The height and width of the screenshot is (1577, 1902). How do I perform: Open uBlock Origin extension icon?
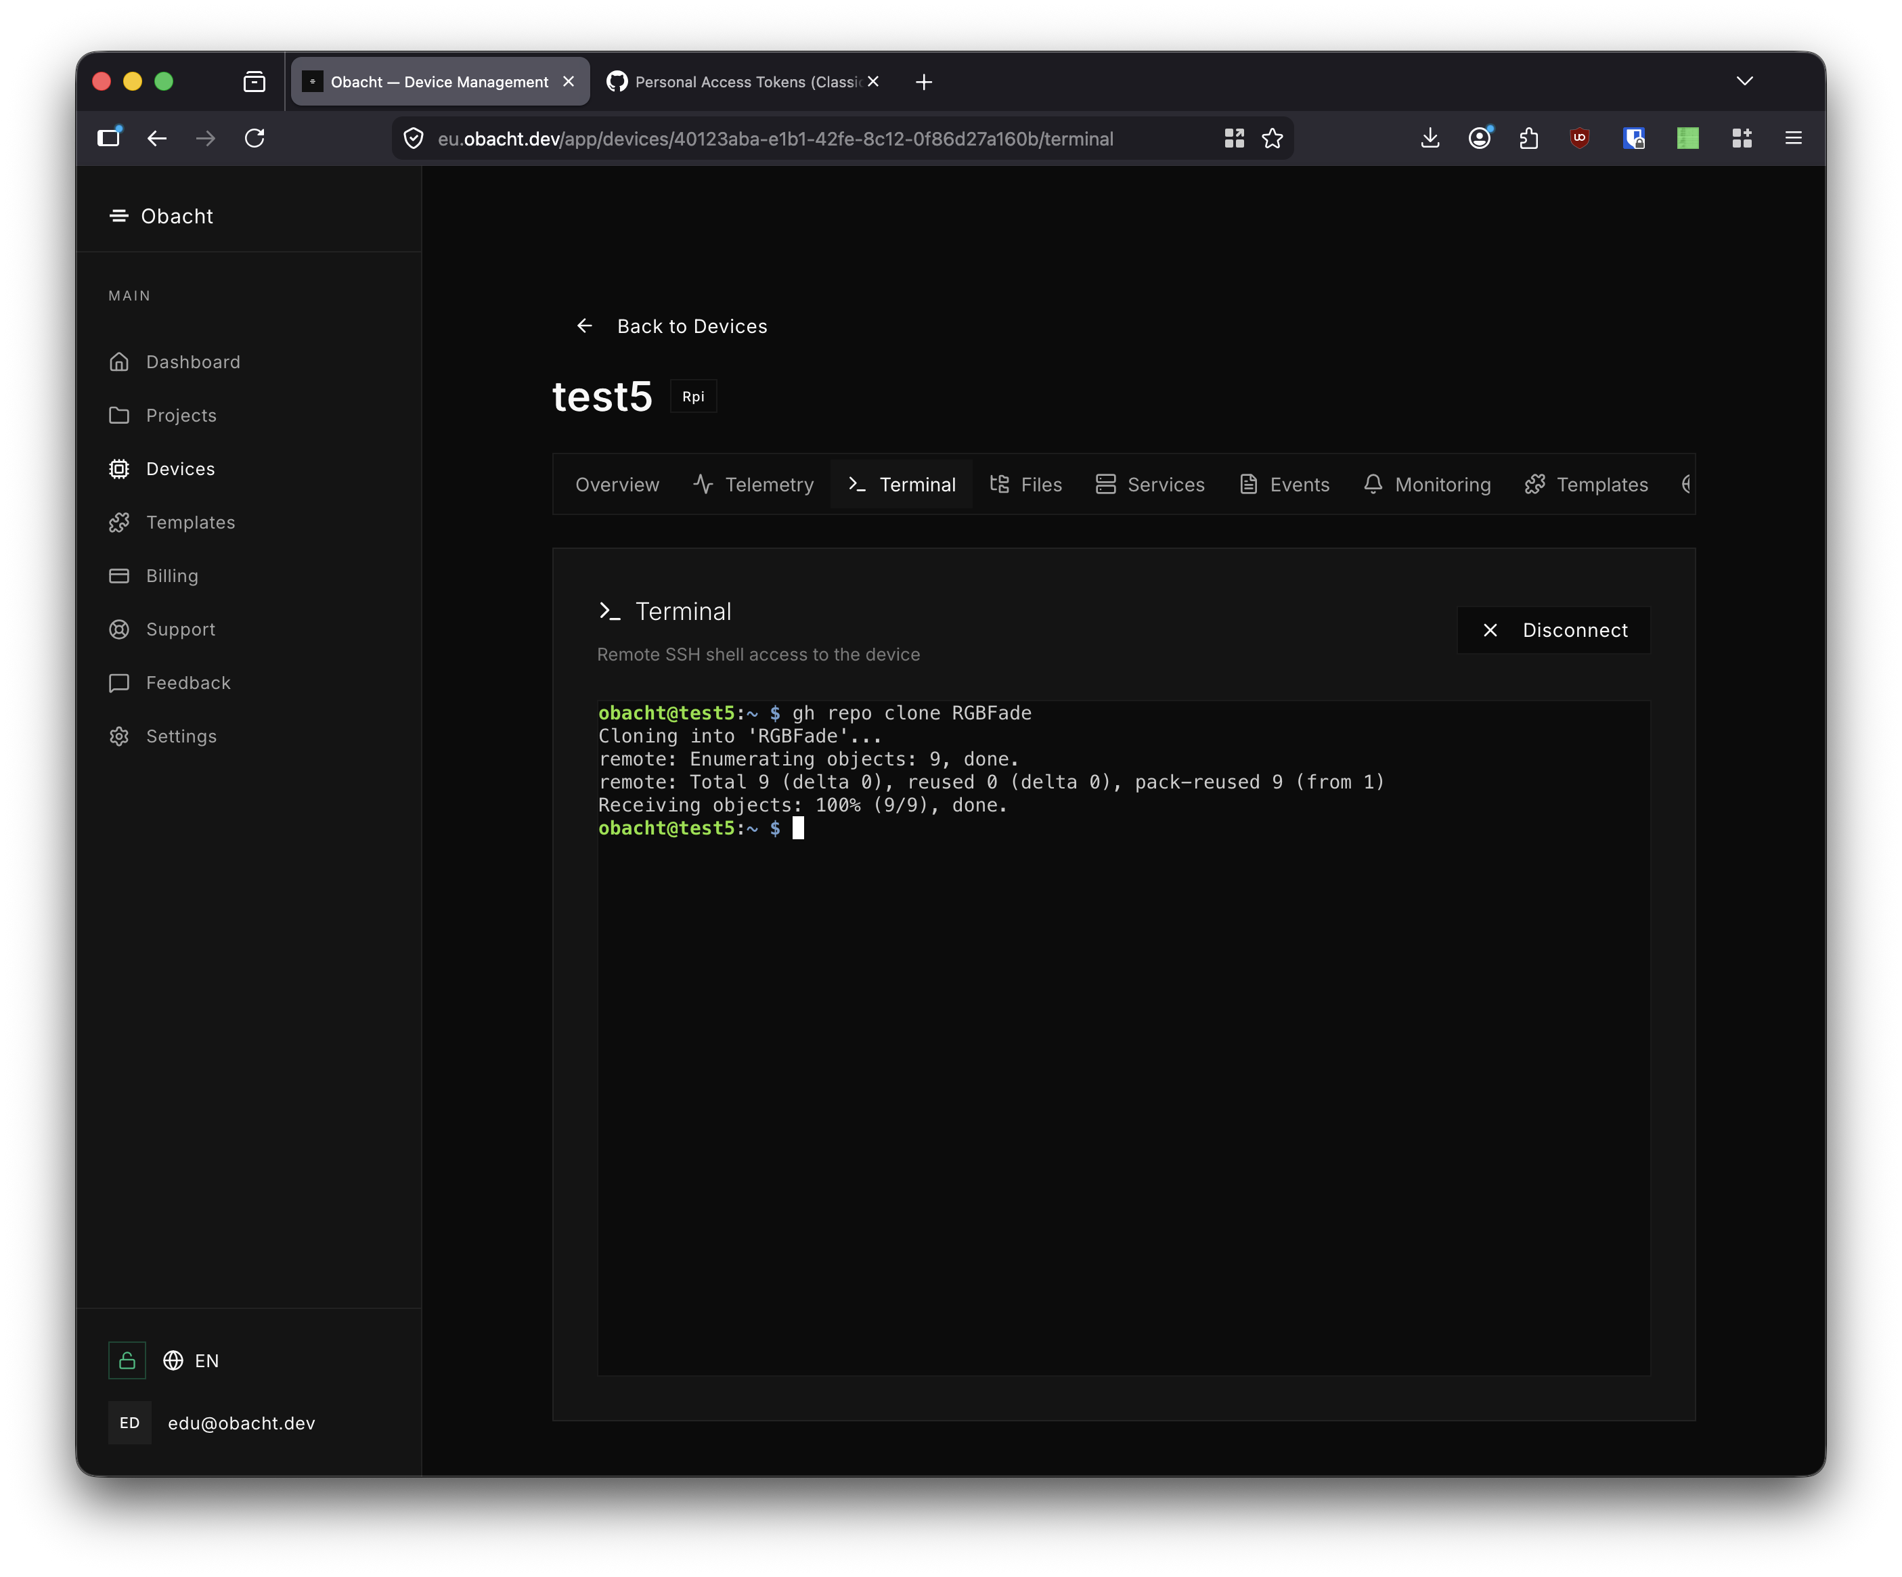click(1580, 139)
